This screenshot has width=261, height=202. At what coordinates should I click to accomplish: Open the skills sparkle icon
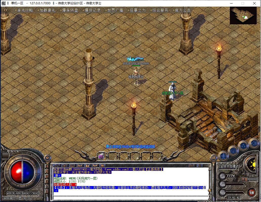(x=243, y=145)
